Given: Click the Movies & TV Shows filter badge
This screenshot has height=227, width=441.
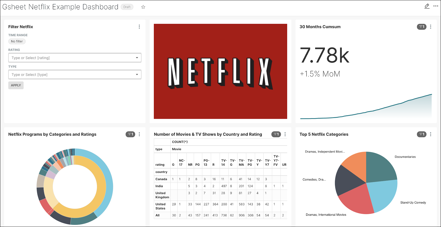Looking at the screenshot, I should [276, 134].
